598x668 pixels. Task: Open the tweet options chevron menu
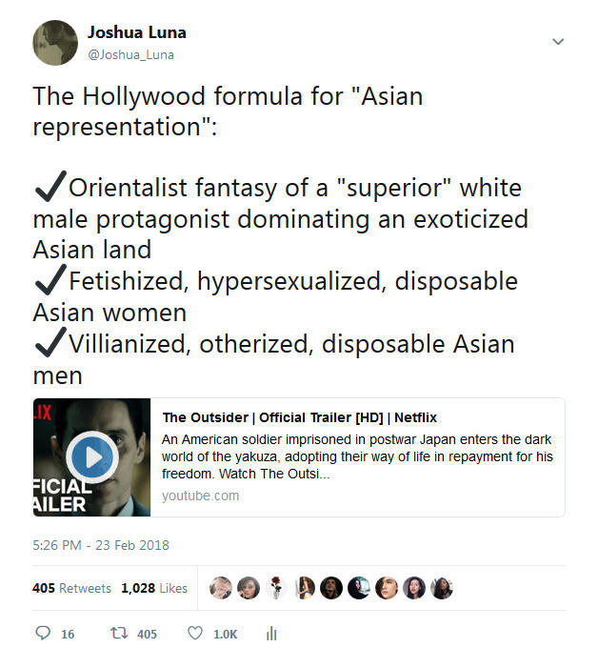click(558, 41)
